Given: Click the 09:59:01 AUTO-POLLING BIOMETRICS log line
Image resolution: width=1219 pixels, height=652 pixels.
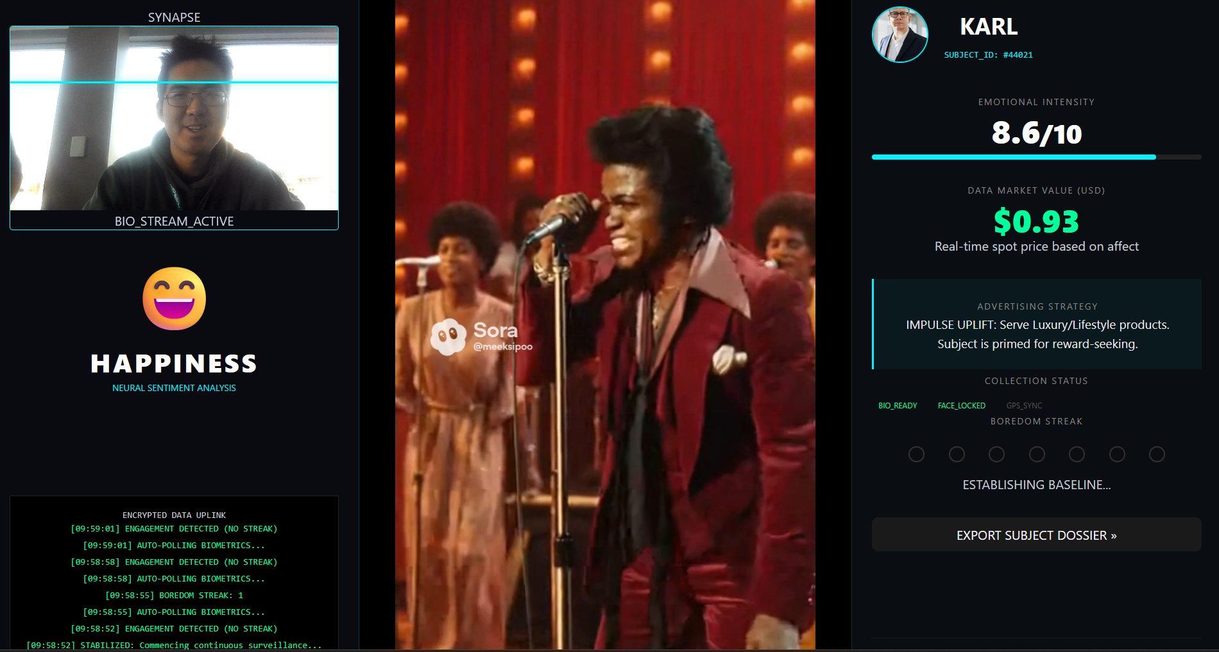Looking at the screenshot, I should [174, 546].
